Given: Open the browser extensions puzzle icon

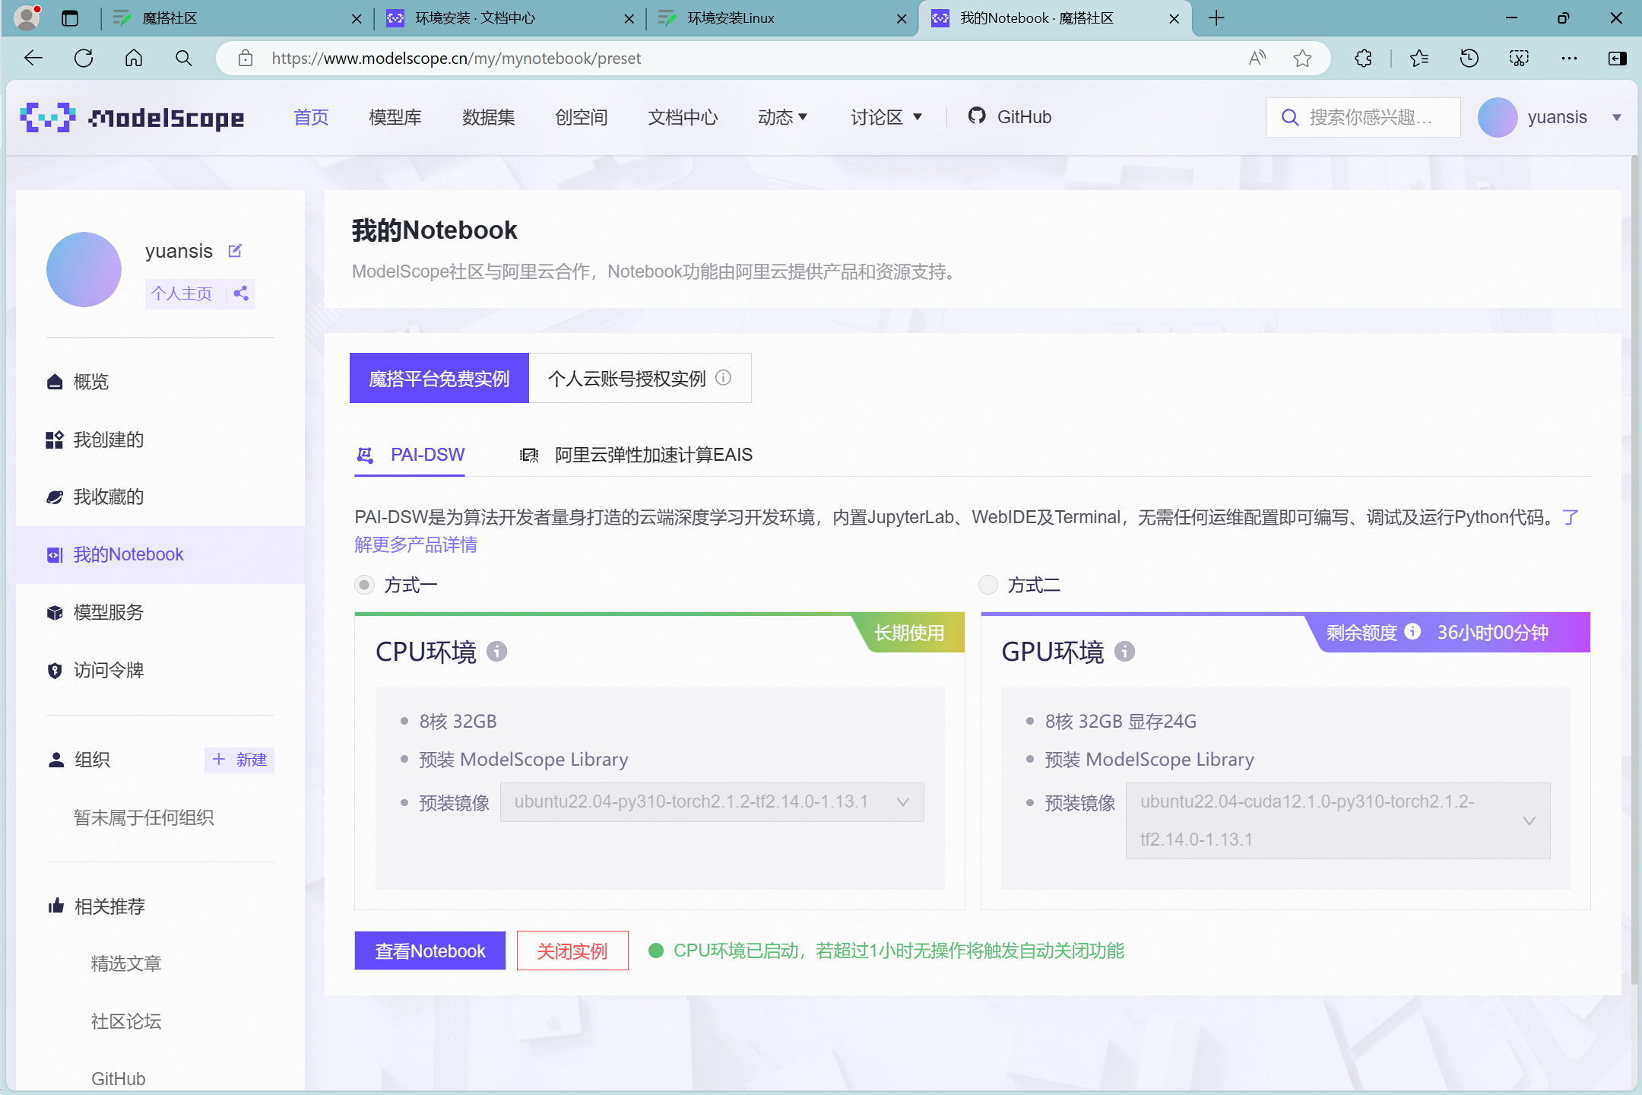Looking at the screenshot, I should point(1364,58).
